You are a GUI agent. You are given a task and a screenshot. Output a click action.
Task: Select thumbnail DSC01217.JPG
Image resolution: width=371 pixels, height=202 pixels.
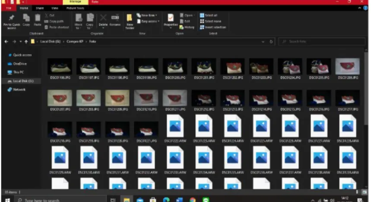click(348, 100)
